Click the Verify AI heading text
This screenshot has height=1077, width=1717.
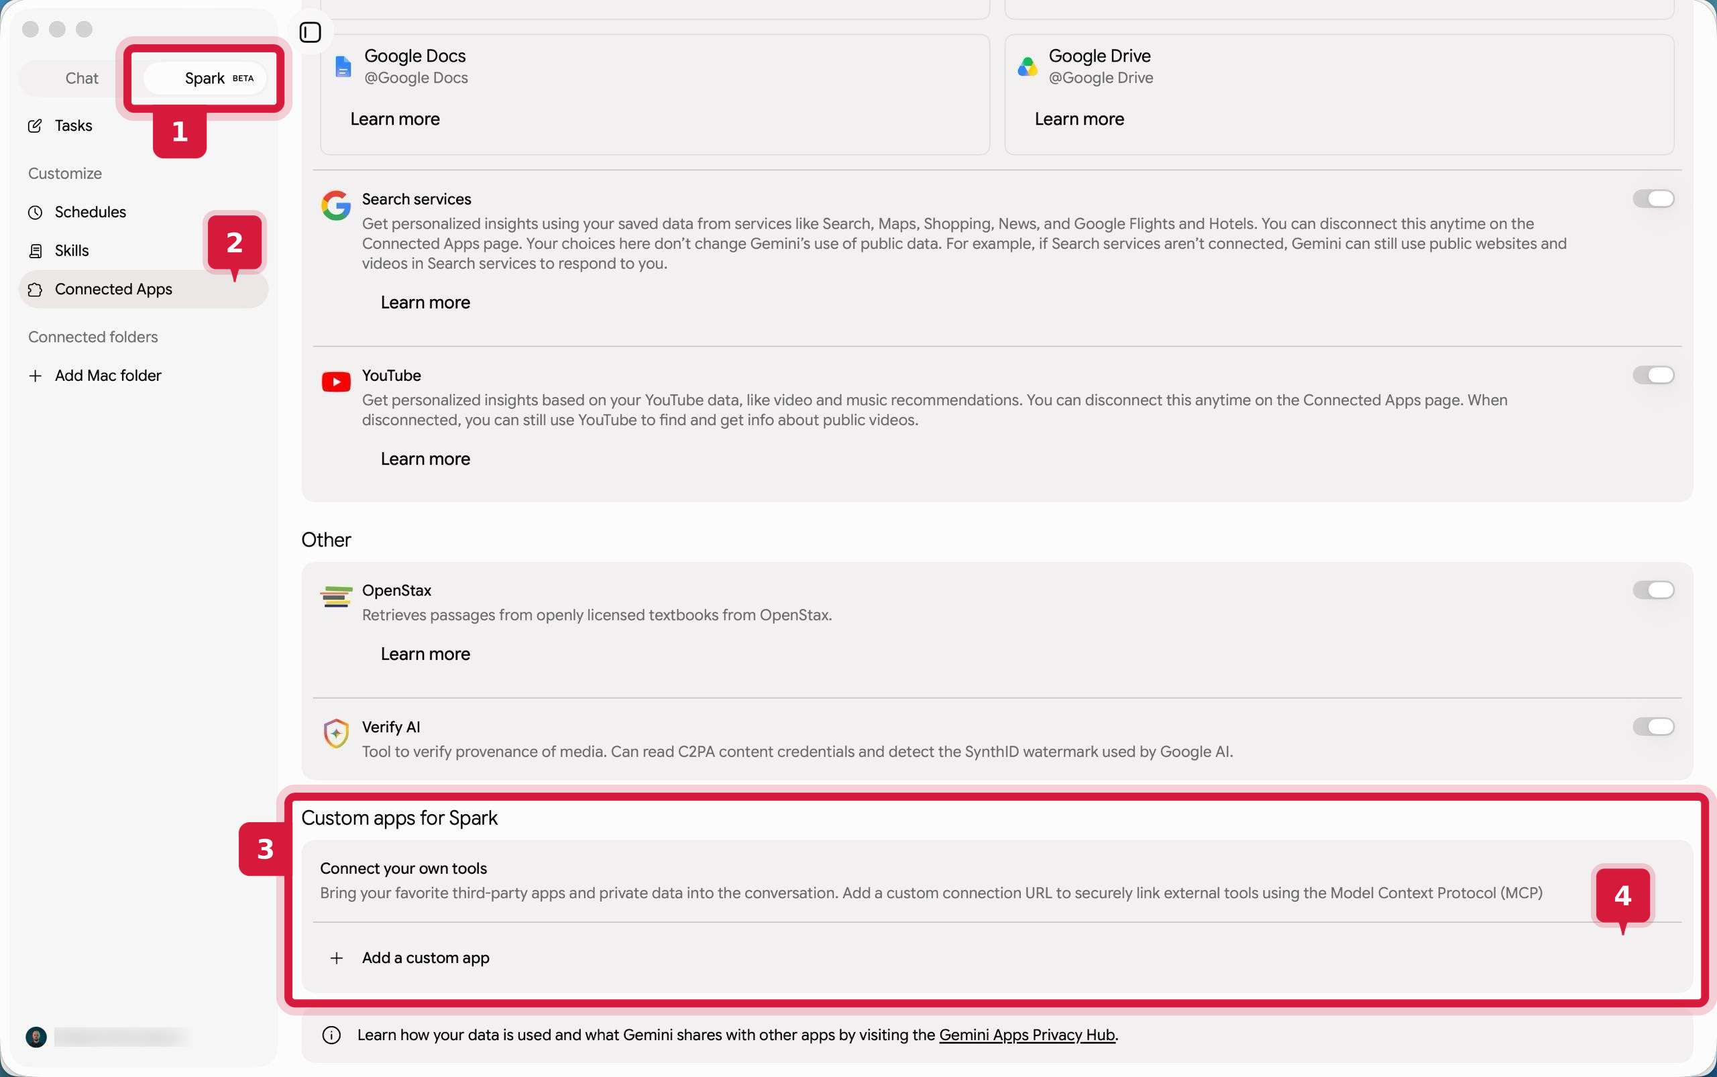coord(390,726)
